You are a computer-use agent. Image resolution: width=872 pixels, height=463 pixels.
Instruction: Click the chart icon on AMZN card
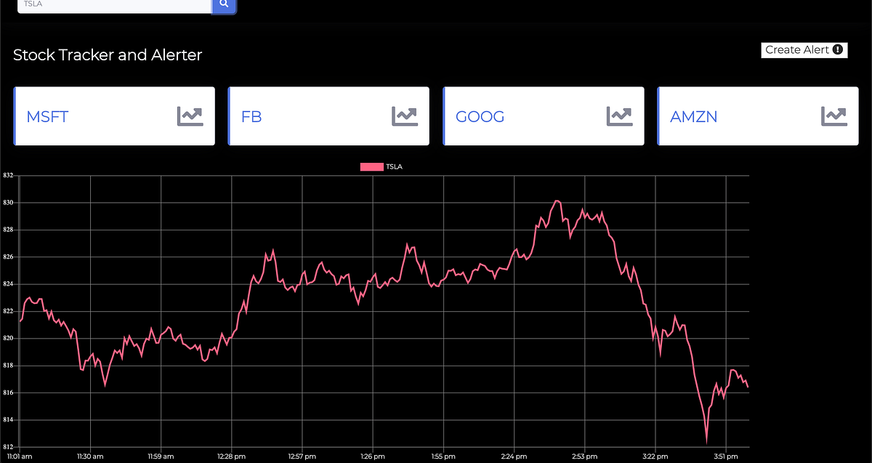click(x=834, y=116)
